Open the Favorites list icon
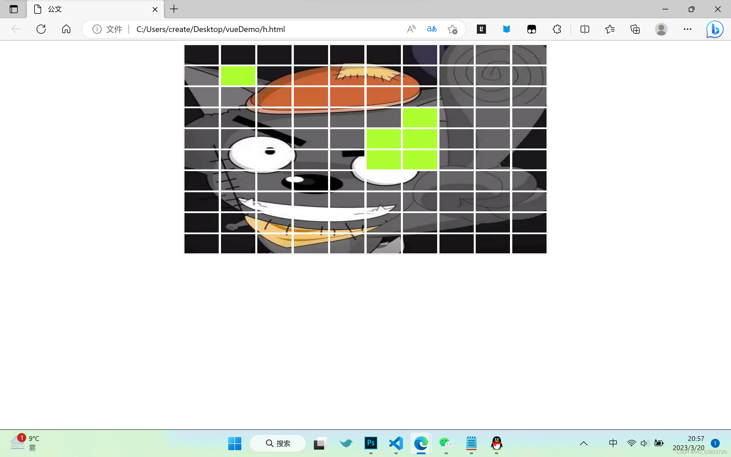Viewport: 731px width, 457px height. pyautogui.click(x=610, y=29)
